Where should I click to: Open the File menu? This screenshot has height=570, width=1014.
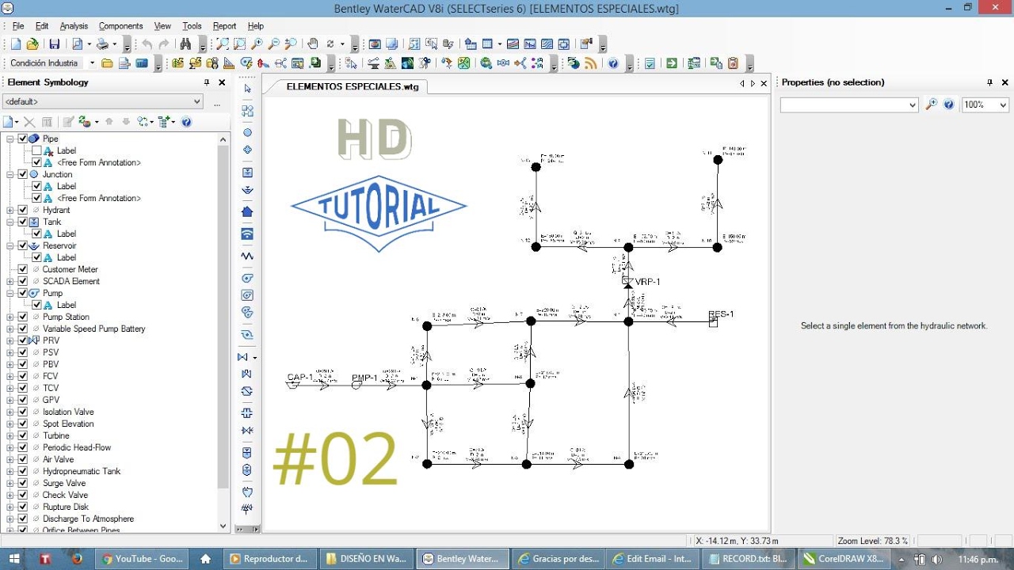18,26
